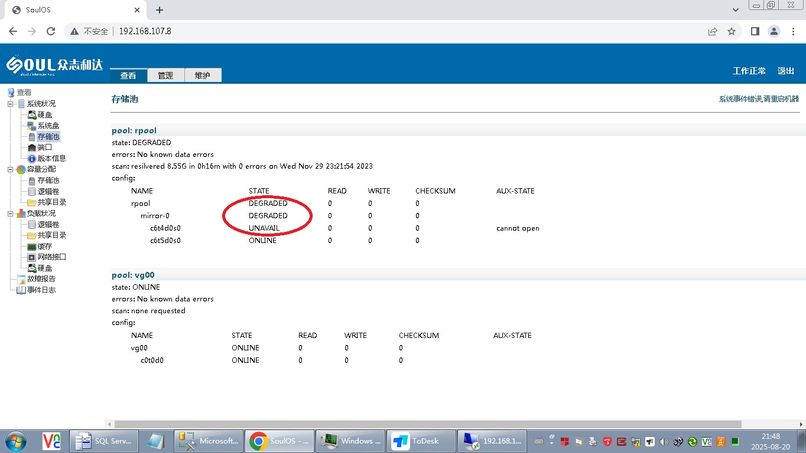
Task: Click the volume speaker tray icon
Action: click(664, 441)
